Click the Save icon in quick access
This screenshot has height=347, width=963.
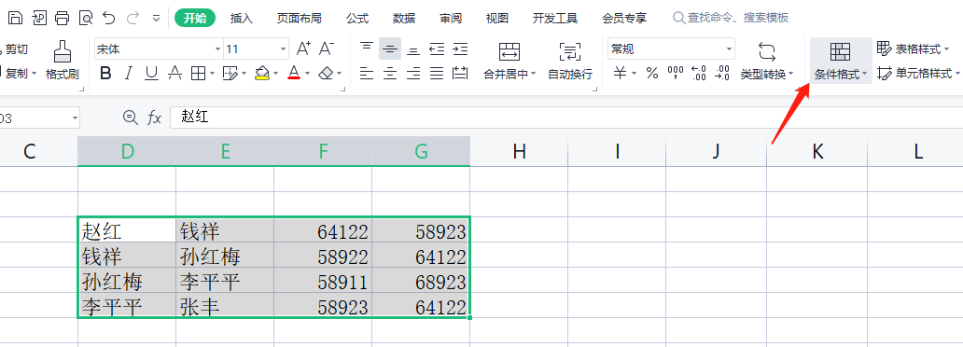coord(15,18)
